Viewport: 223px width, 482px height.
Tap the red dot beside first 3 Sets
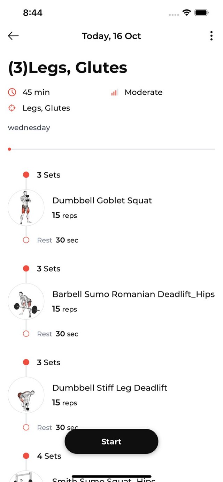[x=26, y=175]
